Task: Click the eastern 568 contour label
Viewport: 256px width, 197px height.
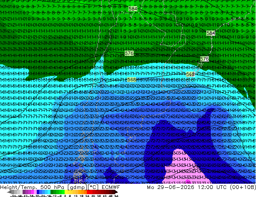Action: click(x=191, y=74)
